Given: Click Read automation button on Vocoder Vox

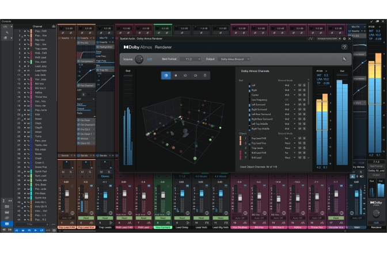Looking at the screenshot, I should (336, 218).
